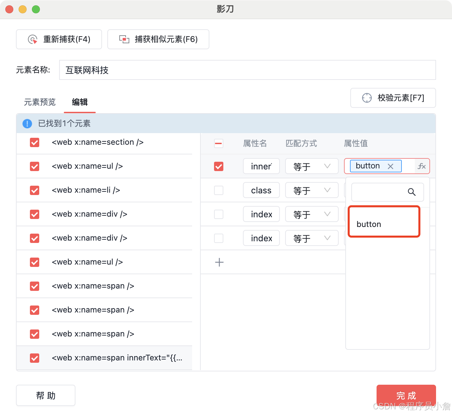Remove the button tag with its X icon

tap(391, 166)
